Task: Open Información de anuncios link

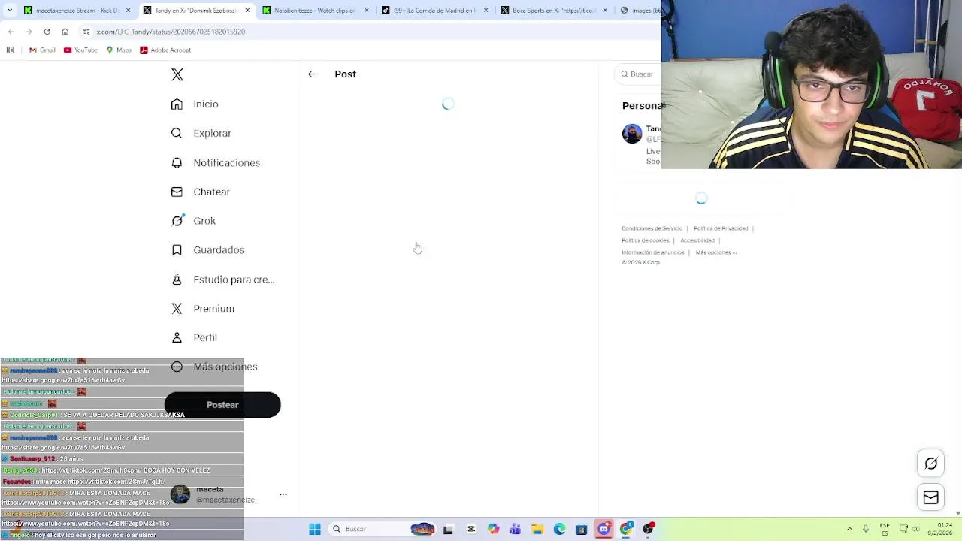Action: (652, 252)
